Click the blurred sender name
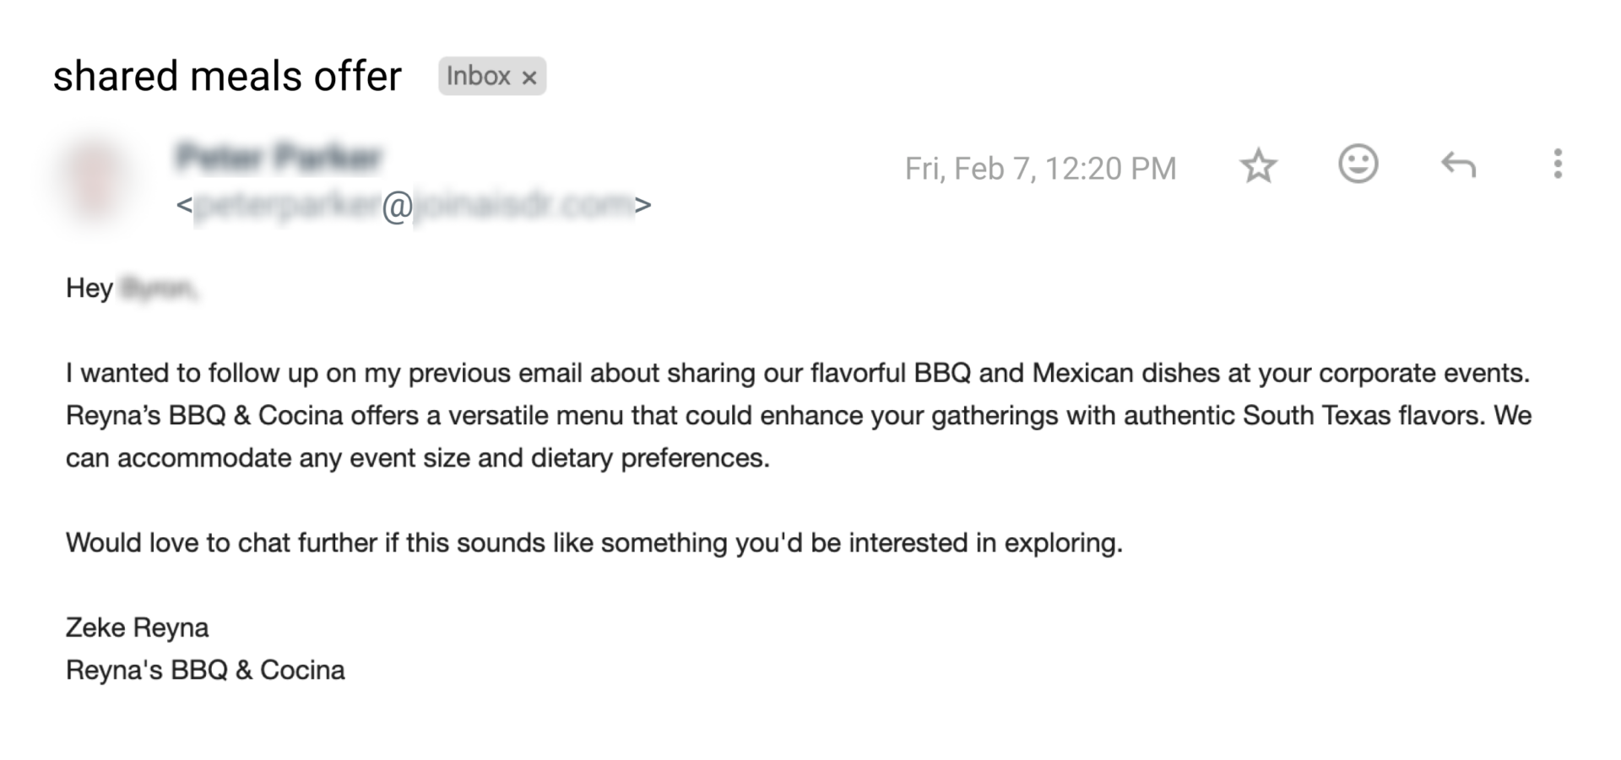 click(x=279, y=157)
